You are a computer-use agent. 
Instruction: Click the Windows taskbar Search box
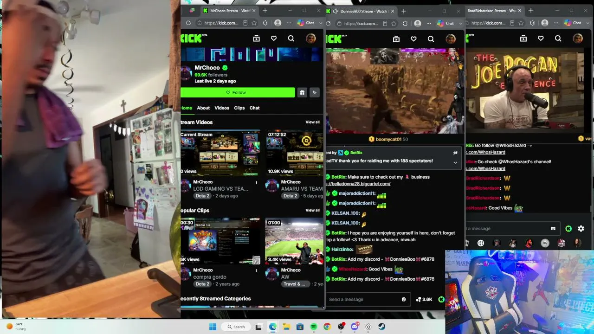point(236,327)
